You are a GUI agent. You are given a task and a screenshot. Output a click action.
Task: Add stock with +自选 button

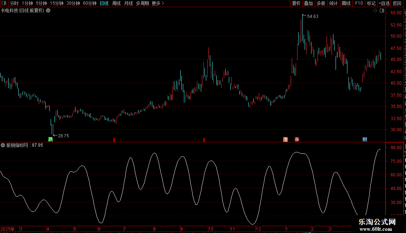pyautogui.click(x=384, y=3)
